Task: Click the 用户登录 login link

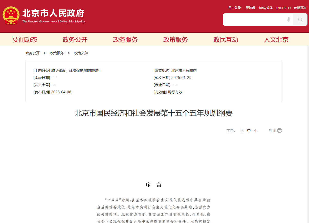Action: point(235,8)
